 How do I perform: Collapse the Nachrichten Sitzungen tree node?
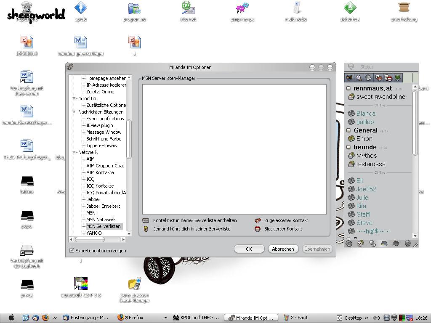74,112
